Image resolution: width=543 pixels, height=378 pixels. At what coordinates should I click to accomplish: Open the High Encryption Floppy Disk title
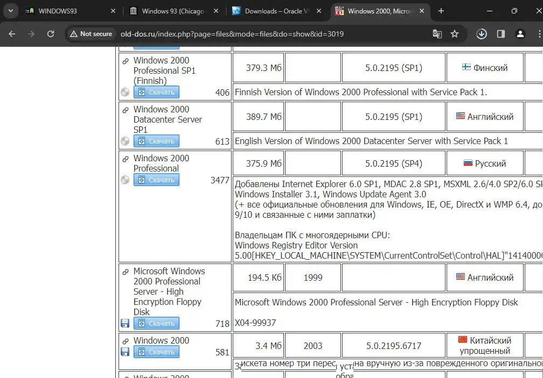[169, 291]
